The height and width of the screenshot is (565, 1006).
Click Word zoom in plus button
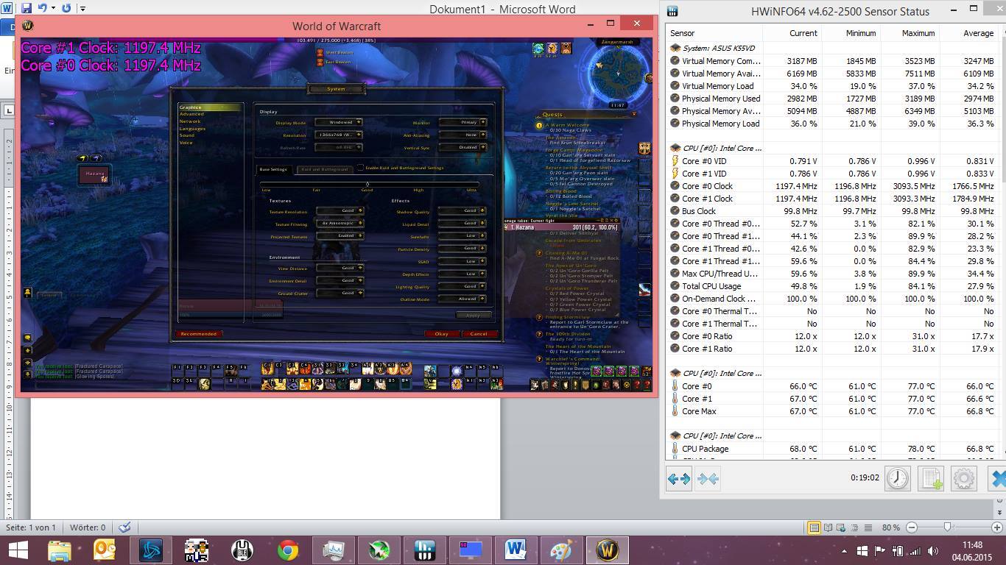click(x=997, y=527)
